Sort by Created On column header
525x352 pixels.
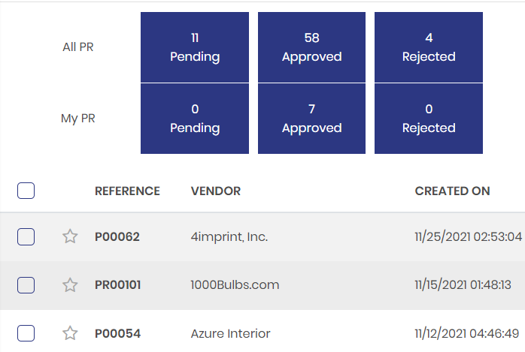tap(452, 191)
